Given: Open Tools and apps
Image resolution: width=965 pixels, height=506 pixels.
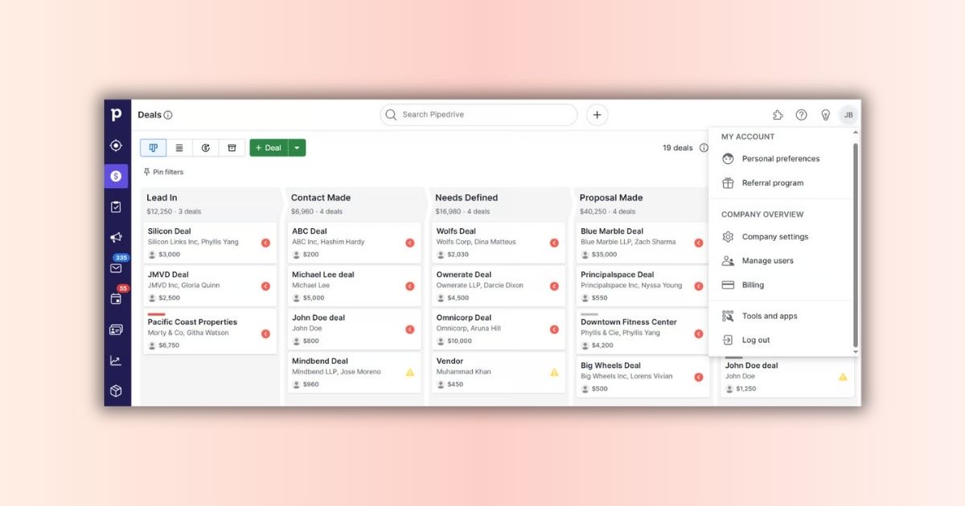Looking at the screenshot, I should [781, 316].
